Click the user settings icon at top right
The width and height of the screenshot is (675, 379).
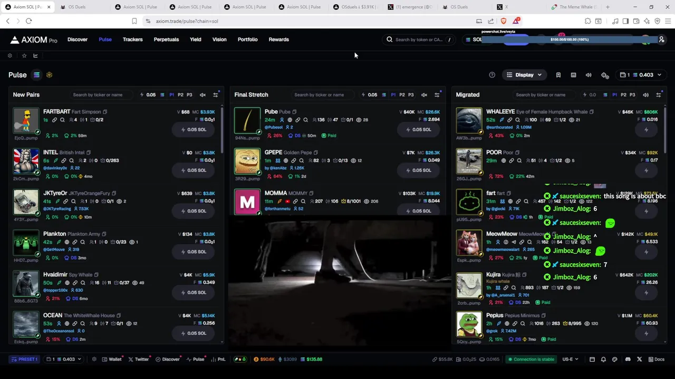coord(661,39)
